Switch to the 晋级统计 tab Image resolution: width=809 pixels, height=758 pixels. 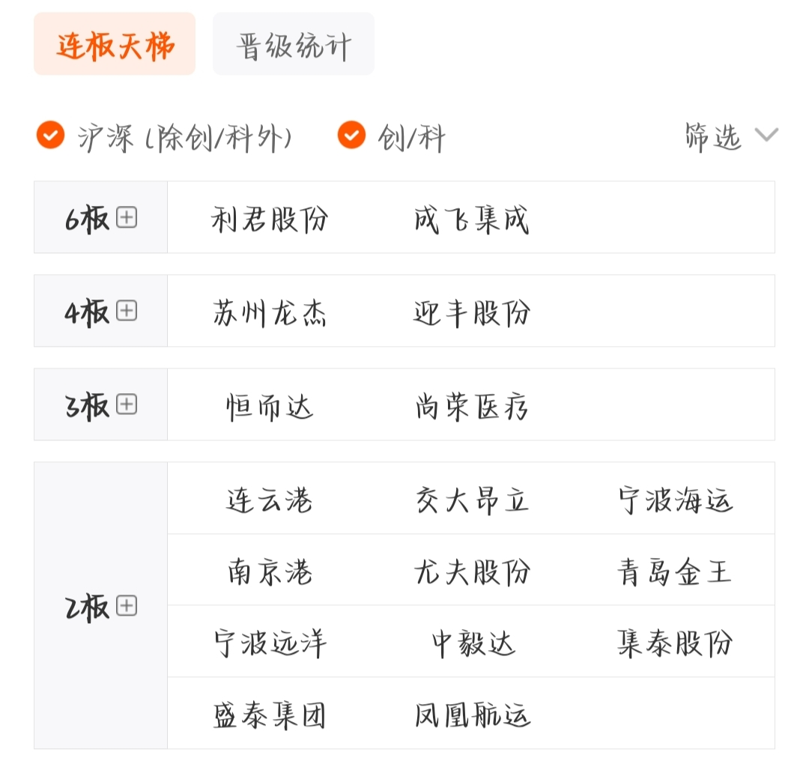pyautogui.click(x=294, y=44)
